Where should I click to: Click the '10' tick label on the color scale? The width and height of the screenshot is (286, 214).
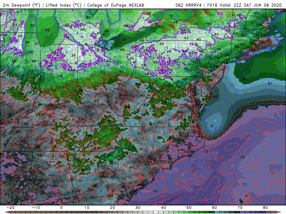click(x=87, y=208)
